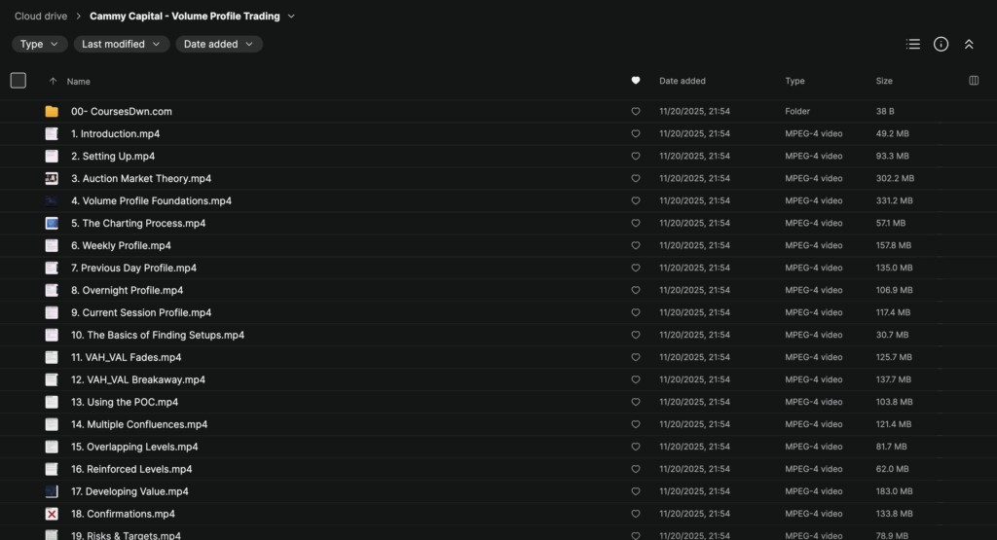Click the collapse chevrons icon

(x=969, y=44)
